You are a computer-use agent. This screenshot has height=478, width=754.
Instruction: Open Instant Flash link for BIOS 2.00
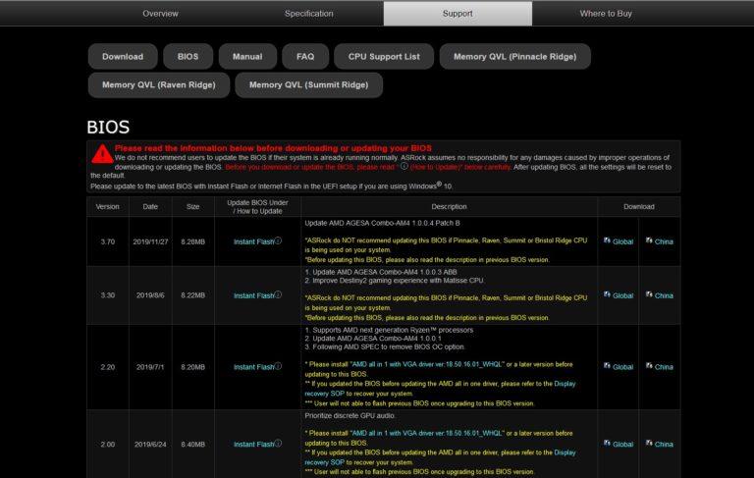[253, 445]
